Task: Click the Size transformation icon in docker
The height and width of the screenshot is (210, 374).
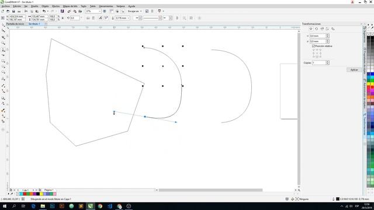Action: (x=327, y=29)
